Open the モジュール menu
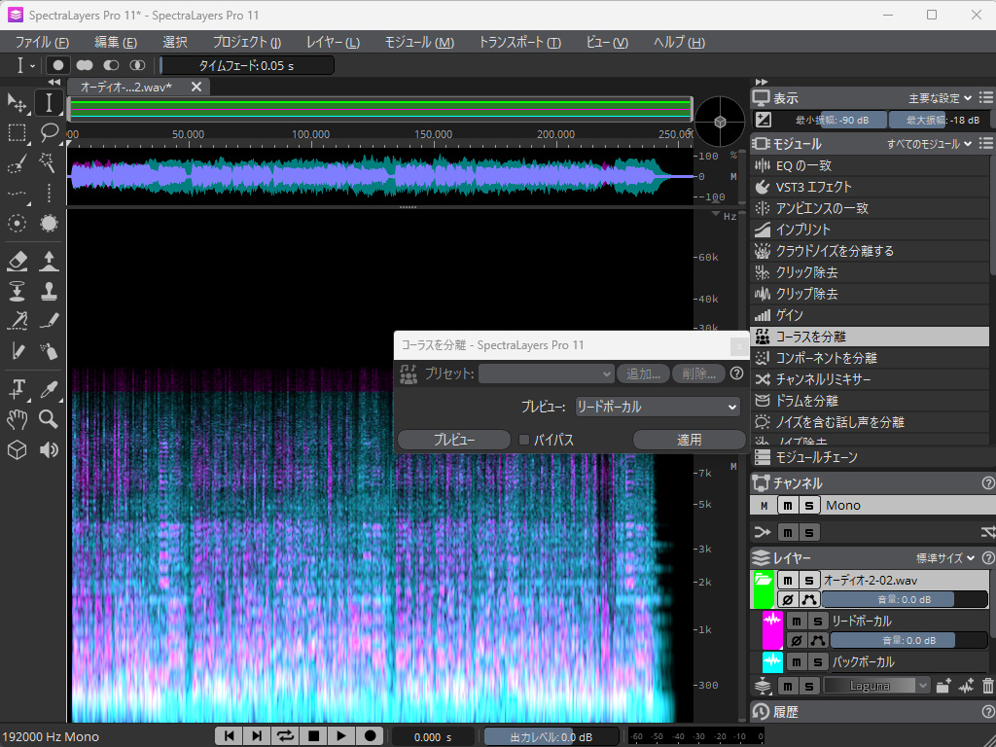 click(x=418, y=42)
